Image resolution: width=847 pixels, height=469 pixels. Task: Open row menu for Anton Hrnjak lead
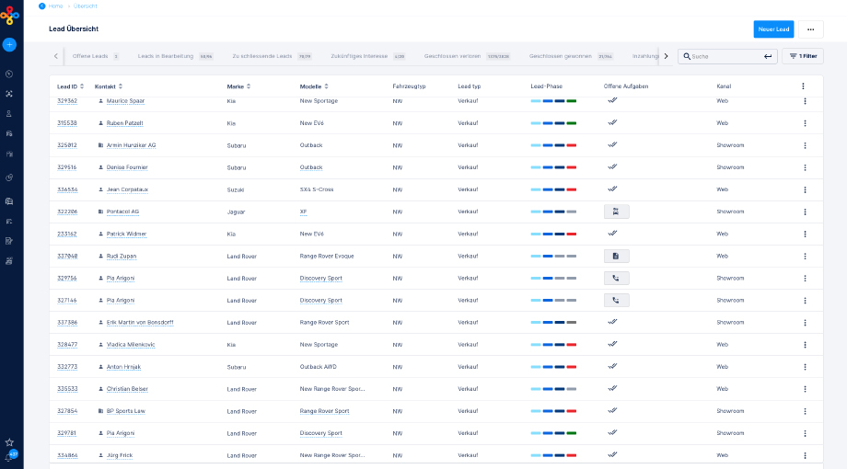pos(805,367)
